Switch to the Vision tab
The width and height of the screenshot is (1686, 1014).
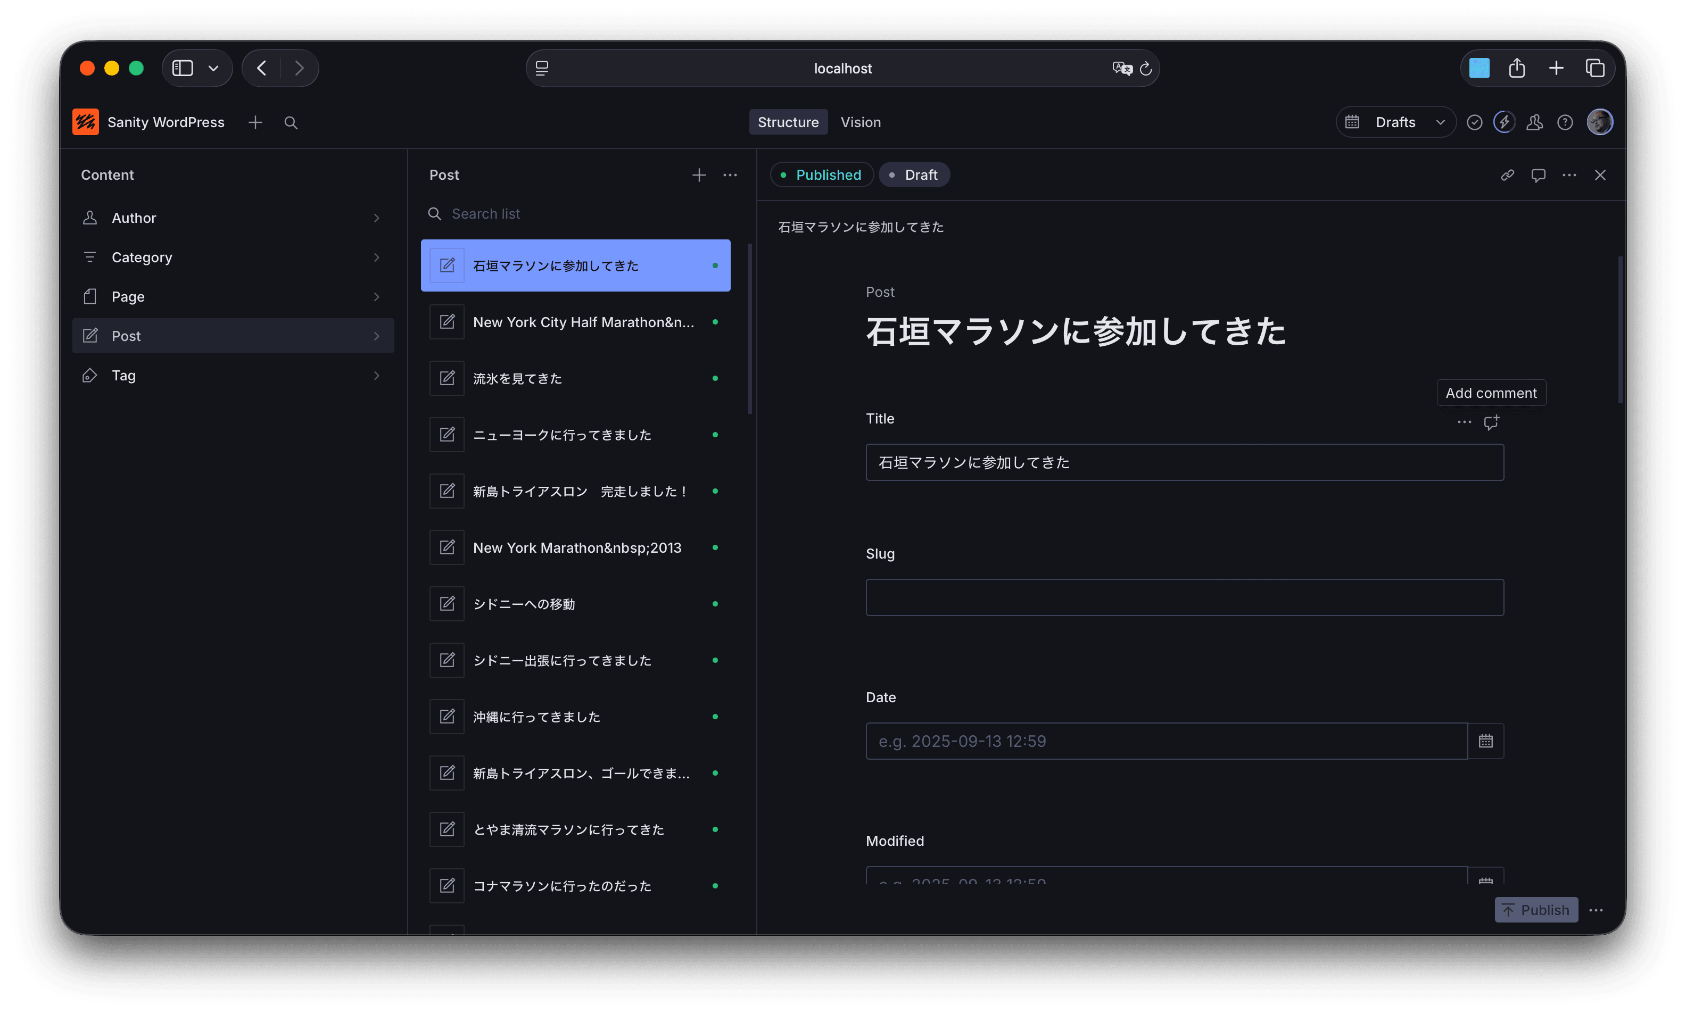click(859, 123)
